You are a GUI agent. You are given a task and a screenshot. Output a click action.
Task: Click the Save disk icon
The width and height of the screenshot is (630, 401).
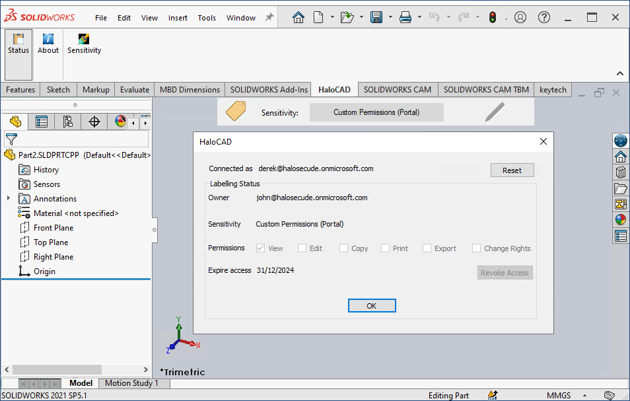pos(376,17)
